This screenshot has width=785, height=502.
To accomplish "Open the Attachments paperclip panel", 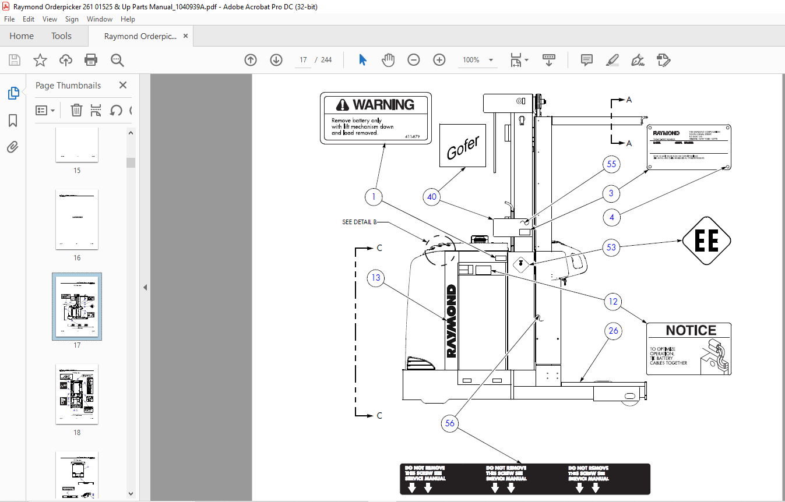I will coord(13,147).
